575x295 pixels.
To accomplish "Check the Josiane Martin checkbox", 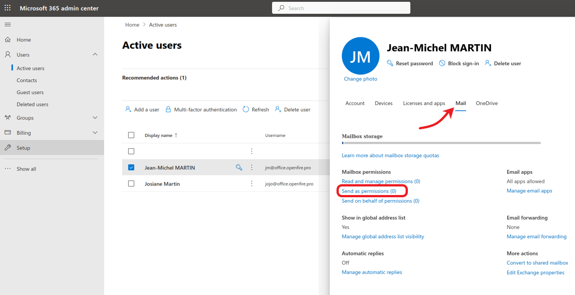I will pos(131,184).
